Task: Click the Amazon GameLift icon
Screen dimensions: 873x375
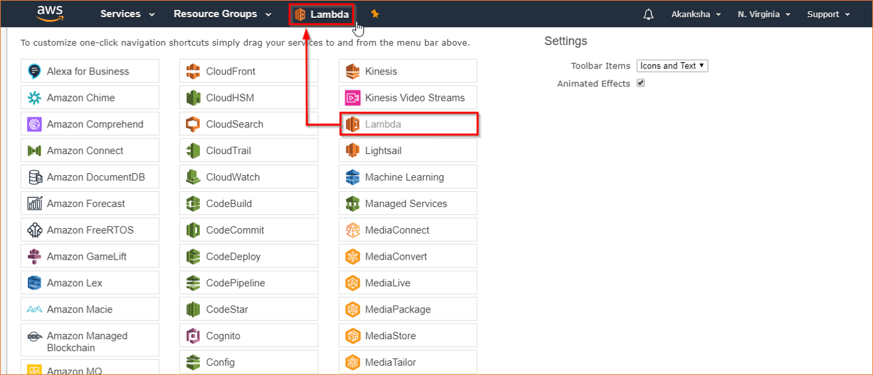Action: 35,256
